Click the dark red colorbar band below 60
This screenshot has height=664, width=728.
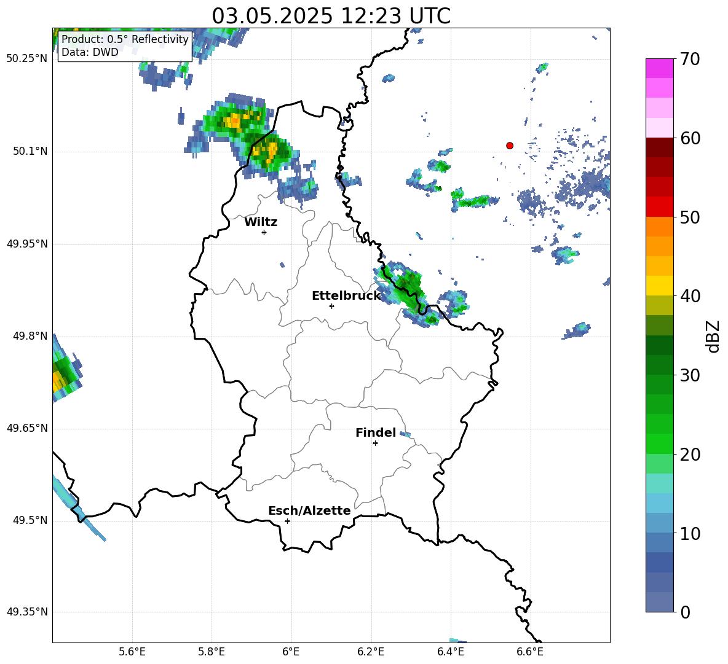click(659, 147)
